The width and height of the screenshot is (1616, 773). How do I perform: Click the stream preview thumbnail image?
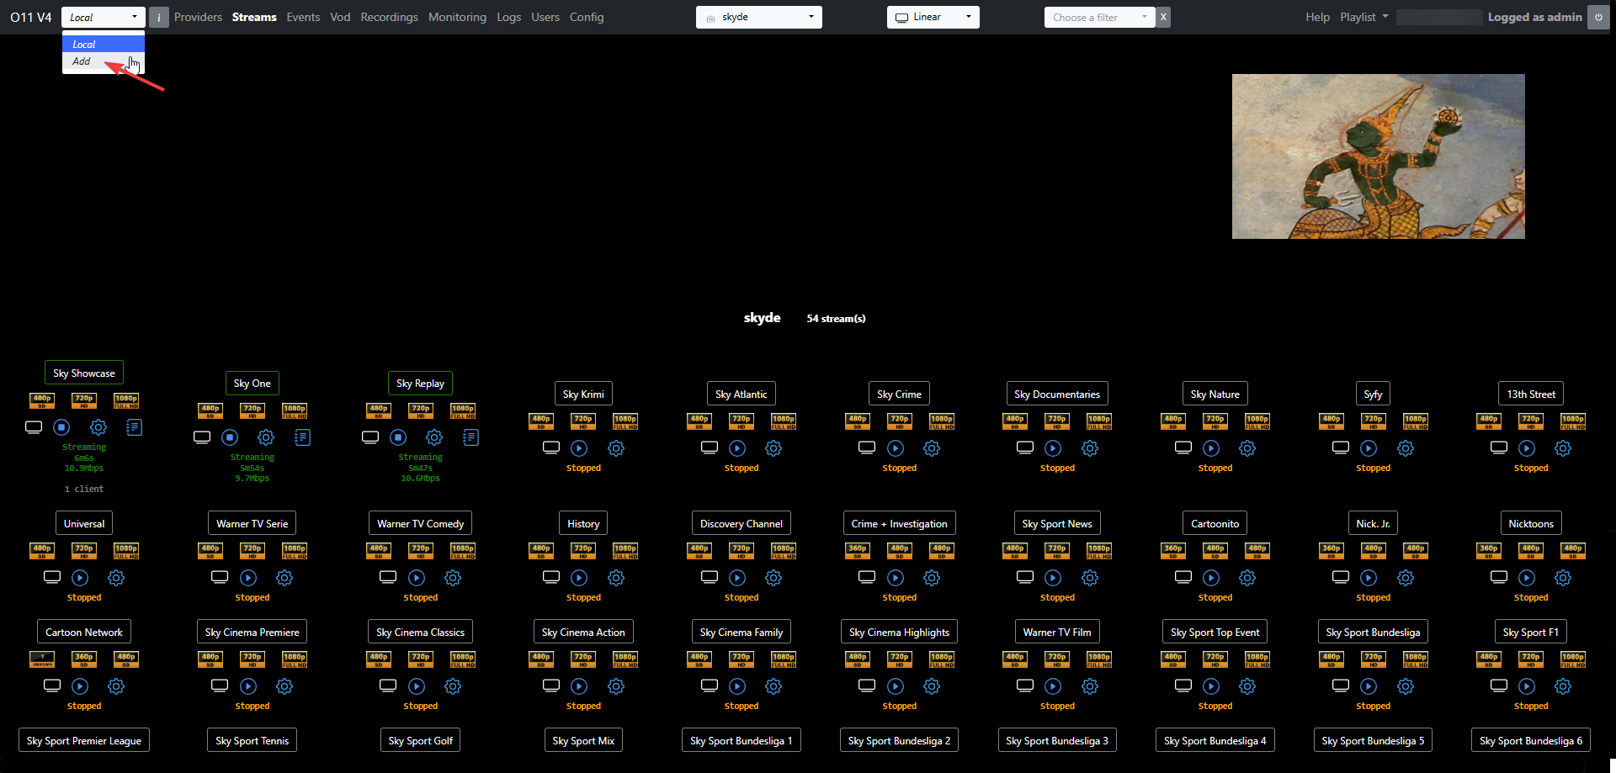(x=1379, y=156)
